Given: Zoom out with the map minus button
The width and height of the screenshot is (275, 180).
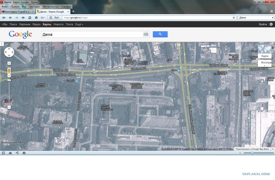Looking at the screenshot, I should point(9,107).
